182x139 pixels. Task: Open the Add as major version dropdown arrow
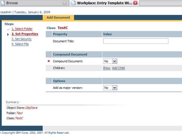click(x=115, y=88)
